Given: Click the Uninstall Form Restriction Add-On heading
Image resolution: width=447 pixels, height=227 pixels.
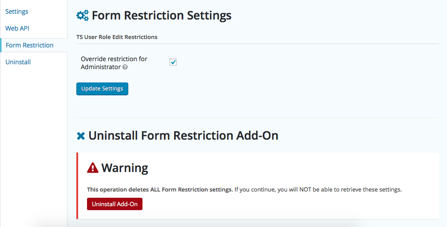Looking at the screenshot, I should tap(183, 136).
